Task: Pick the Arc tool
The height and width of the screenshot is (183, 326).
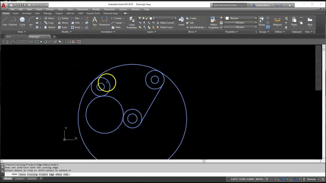Action: (x=31, y=21)
